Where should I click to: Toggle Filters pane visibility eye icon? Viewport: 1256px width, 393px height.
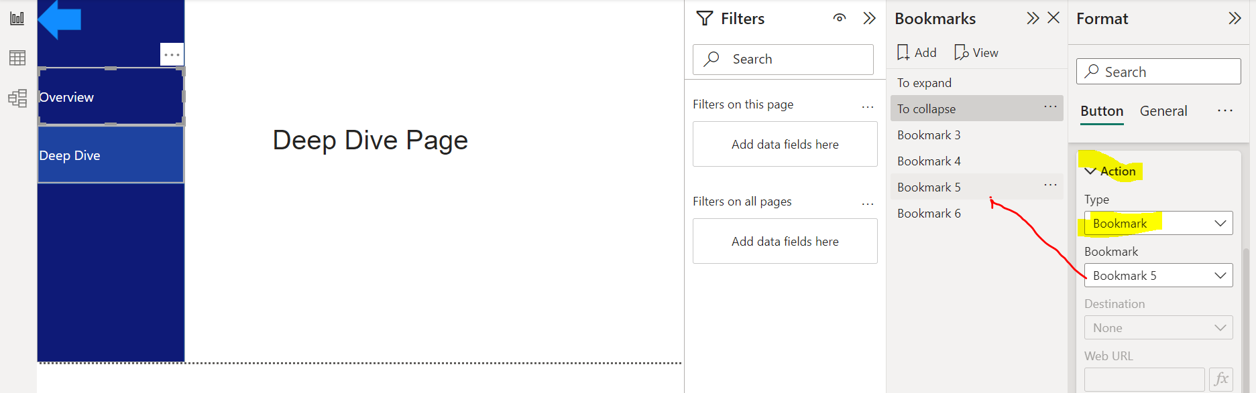[840, 18]
